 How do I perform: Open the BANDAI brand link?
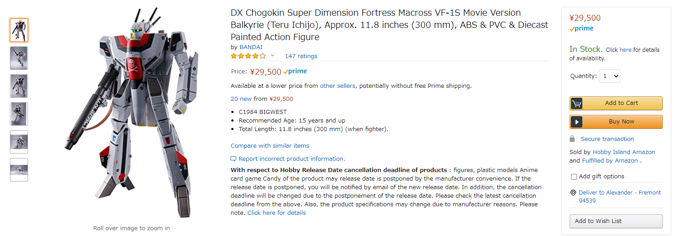(x=251, y=47)
